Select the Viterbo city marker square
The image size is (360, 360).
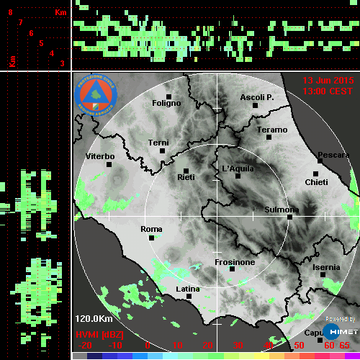click(109, 165)
